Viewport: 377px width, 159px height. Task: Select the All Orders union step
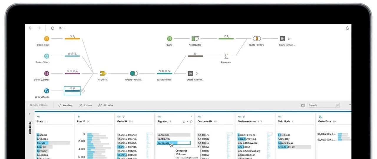pyautogui.click(x=103, y=73)
